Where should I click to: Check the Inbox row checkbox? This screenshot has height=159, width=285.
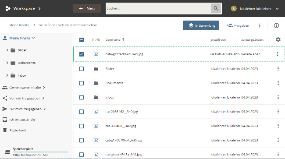[82, 97]
